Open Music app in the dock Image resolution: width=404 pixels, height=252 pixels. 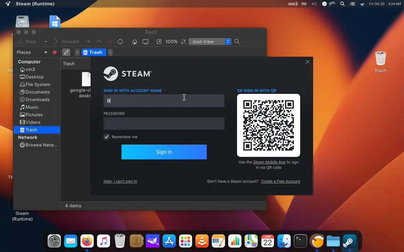pos(104,242)
